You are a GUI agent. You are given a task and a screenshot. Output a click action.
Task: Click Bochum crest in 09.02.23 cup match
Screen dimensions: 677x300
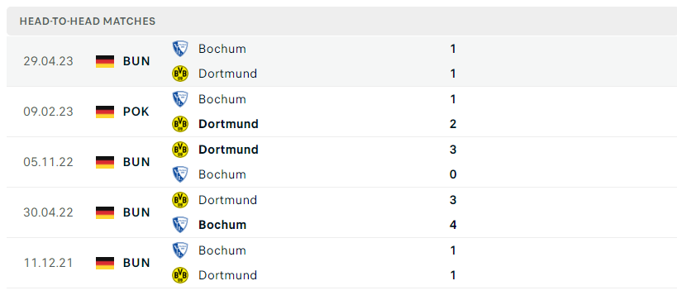pyautogui.click(x=180, y=99)
